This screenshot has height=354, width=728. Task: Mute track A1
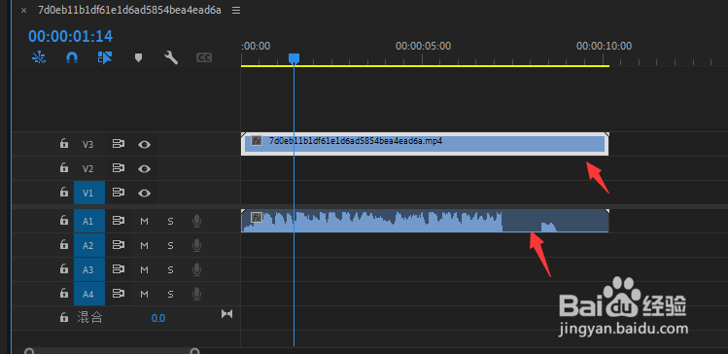pos(145,222)
